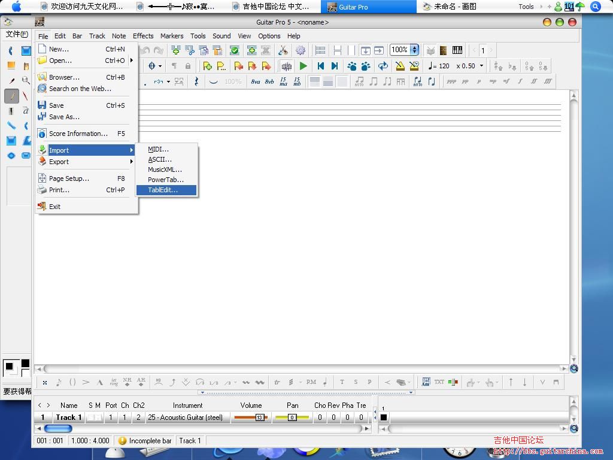Apply artificial harmonic (A.H.) effect
The image size is (613, 460).
[141, 382]
